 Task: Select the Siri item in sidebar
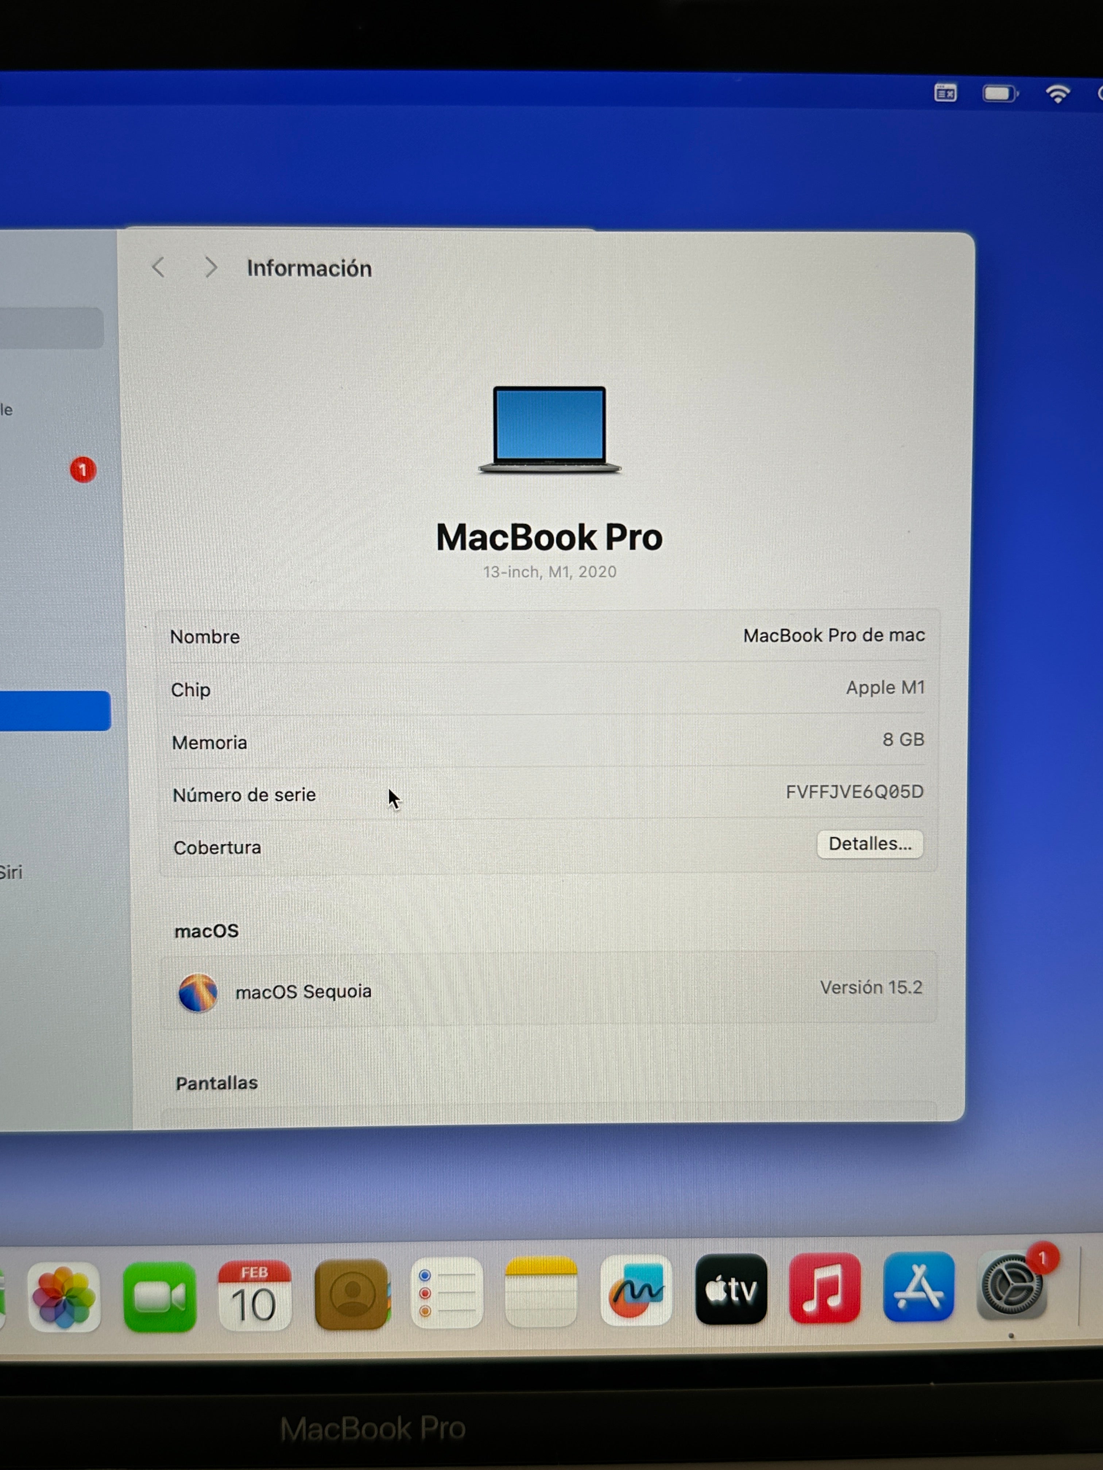tap(11, 872)
